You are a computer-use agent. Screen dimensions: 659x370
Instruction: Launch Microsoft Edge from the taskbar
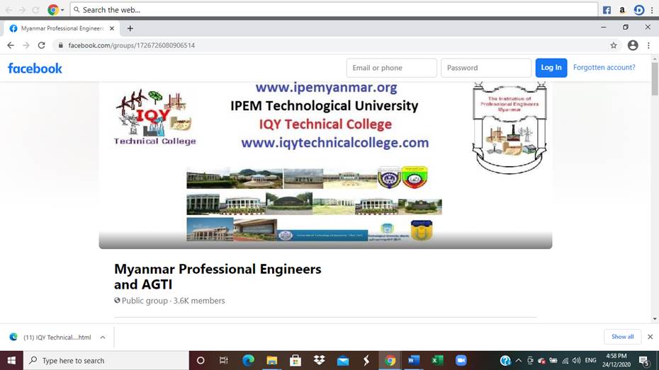coord(248,360)
